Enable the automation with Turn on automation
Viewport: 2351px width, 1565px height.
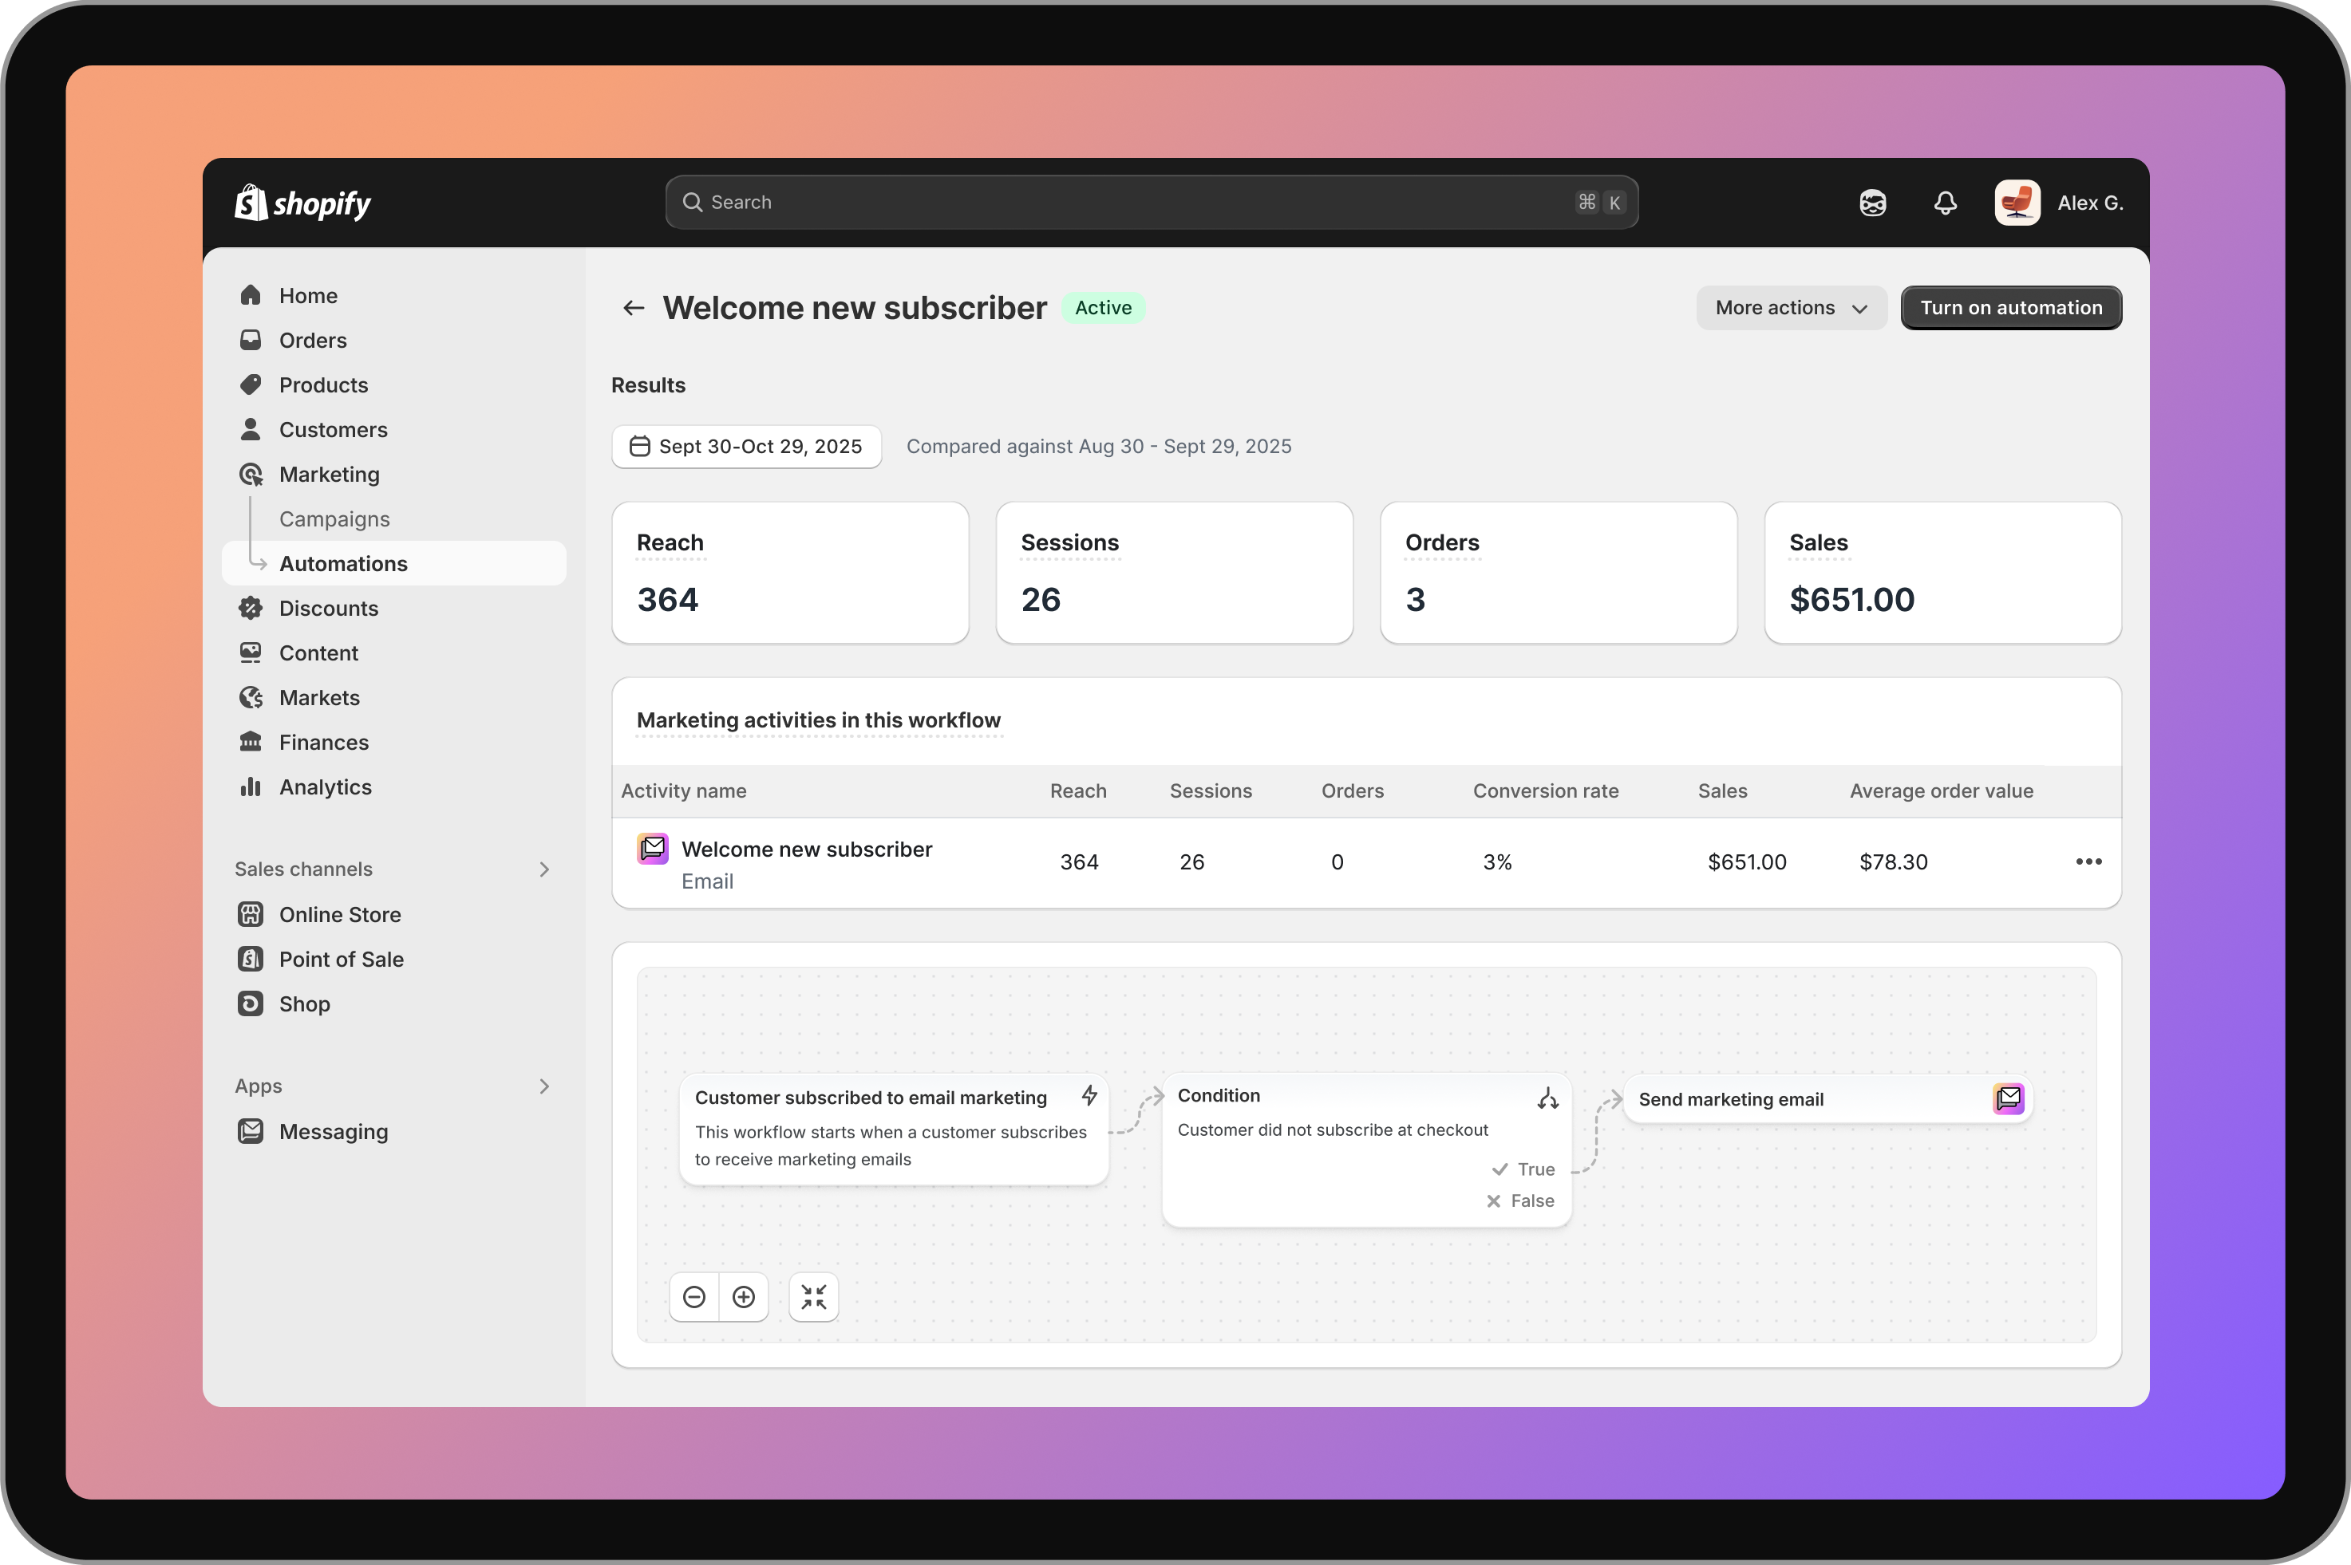point(2010,307)
